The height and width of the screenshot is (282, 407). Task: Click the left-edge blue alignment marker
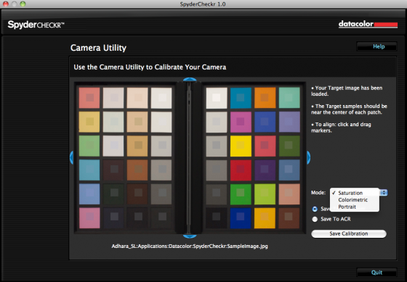pyautogui.click(x=72, y=157)
